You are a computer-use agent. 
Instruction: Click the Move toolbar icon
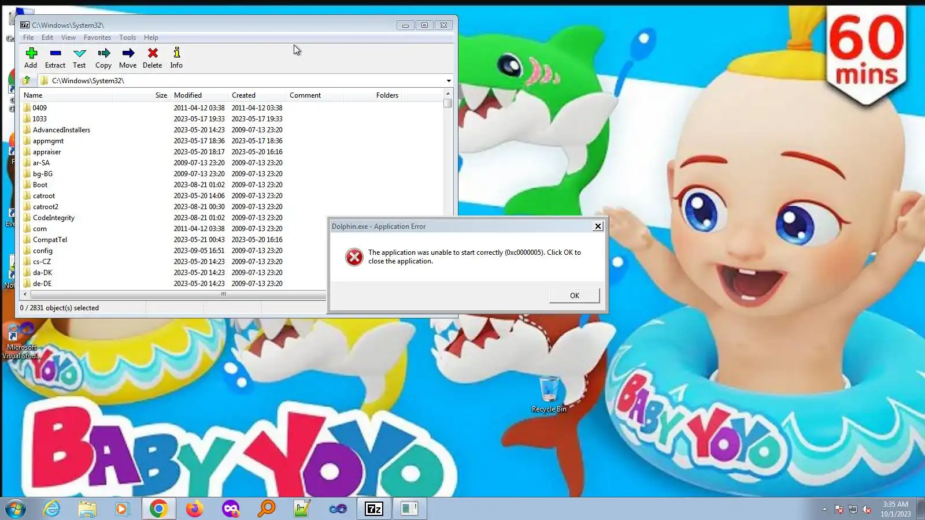[x=128, y=53]
